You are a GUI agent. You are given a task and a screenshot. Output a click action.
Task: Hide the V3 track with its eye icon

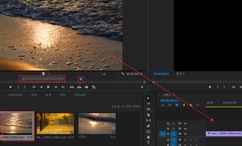click(x=185, y=123)
